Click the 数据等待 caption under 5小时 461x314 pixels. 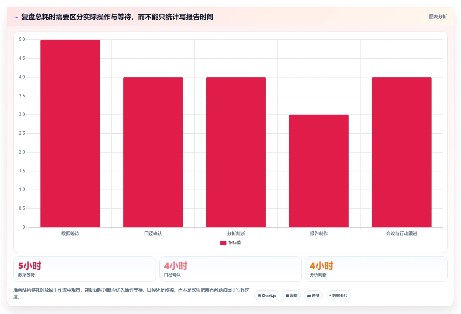[26, 275]
